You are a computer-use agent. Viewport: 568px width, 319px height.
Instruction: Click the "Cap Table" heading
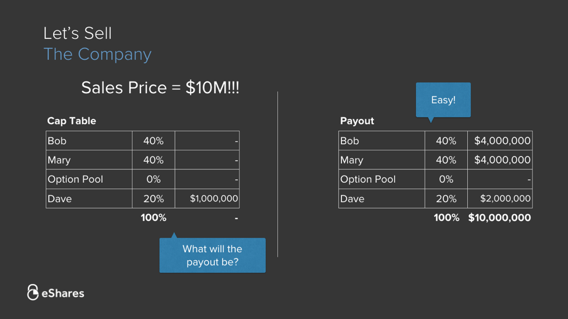pos(72,121)
